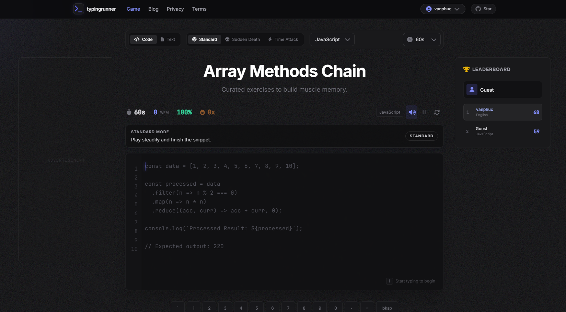The width and height of the screenshot is (566, 312).
Task: Click the JavaScript language badge
Action: (390, 112)
